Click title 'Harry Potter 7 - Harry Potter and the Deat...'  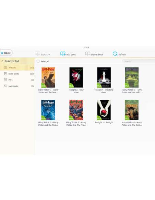48,91
